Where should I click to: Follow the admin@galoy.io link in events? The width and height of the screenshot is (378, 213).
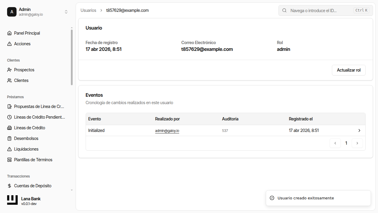point(167,131)
